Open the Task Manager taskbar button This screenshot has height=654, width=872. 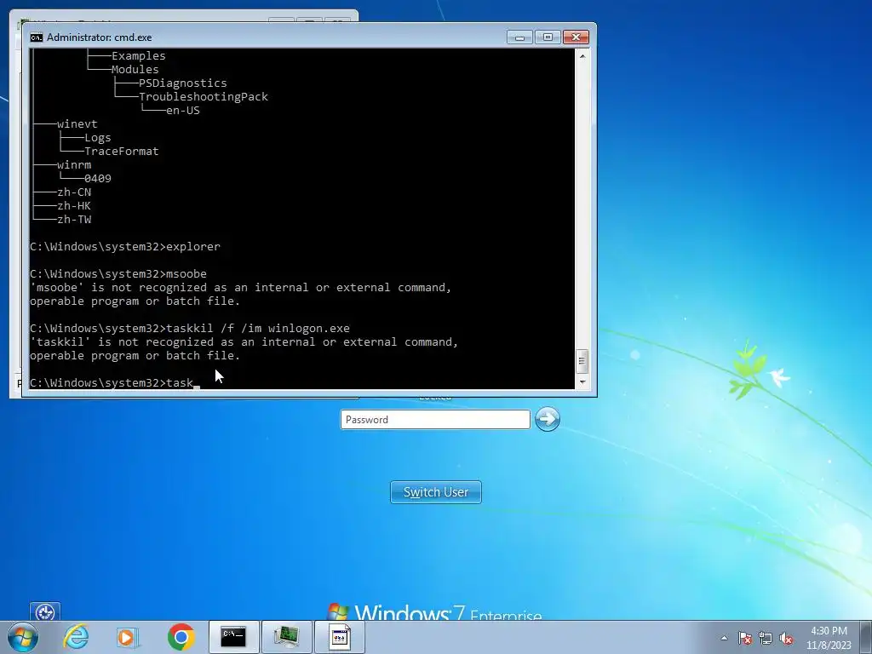(286, 637)
